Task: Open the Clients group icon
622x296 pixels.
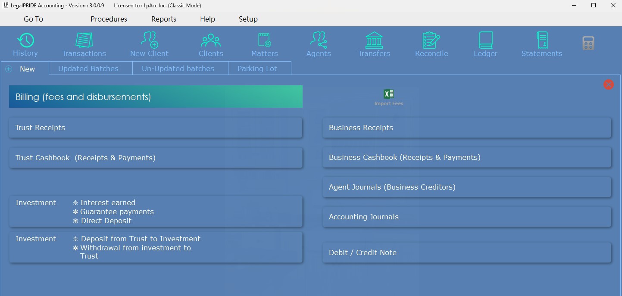Action: pyautogui.click(x=211, y=41)
